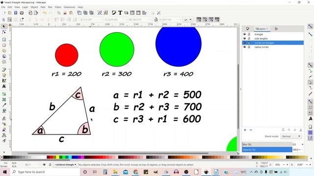The width and height of the screenshot is (314, 176).
Task: Click the Duplicate icon in command bar
Action: (79, 13)
